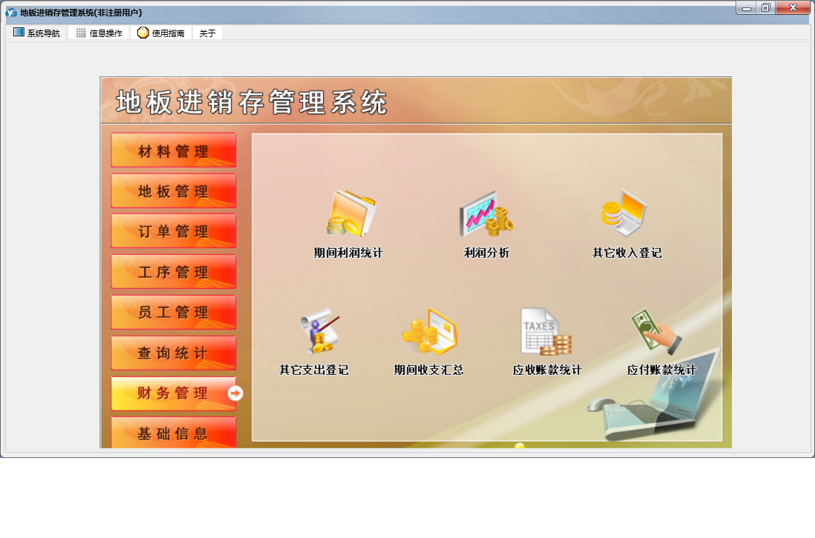
Task: Open the 使用指南 menu
Action: coord(160,33)
